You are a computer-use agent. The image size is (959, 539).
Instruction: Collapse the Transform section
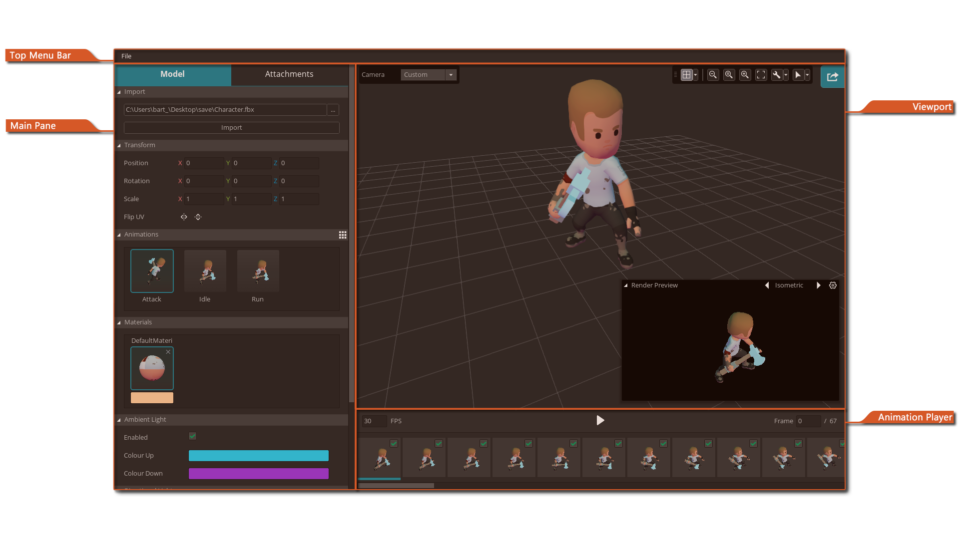tap(119, 145)
